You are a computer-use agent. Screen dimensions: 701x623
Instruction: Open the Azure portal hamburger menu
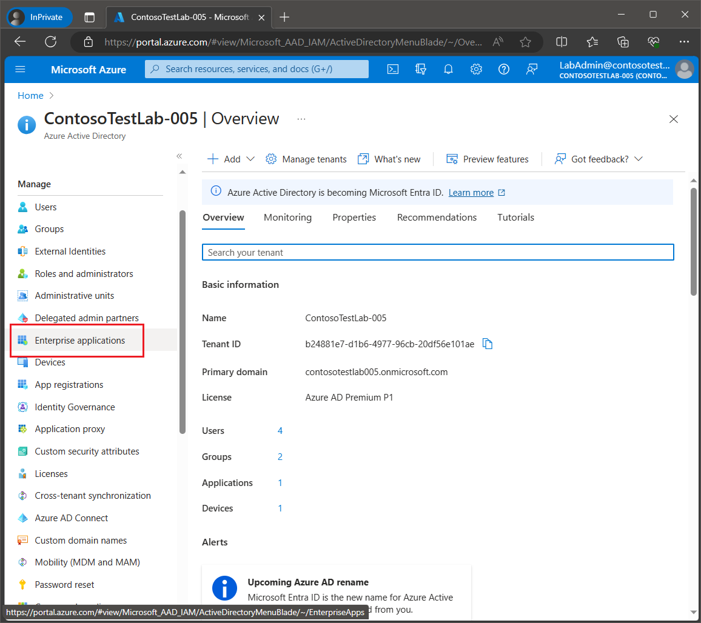[x=20, y=69]
